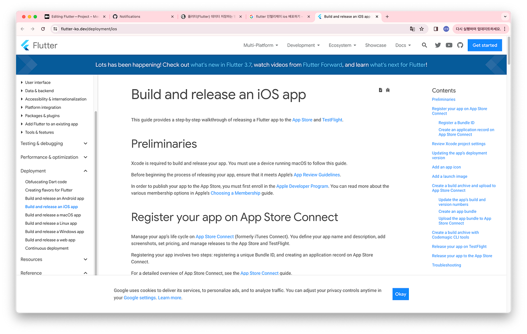Screen dimensions: 527x334
Task: Click the browser address bar URL
Action: [89, 29]
